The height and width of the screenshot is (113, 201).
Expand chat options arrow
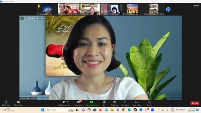point(83,102)
